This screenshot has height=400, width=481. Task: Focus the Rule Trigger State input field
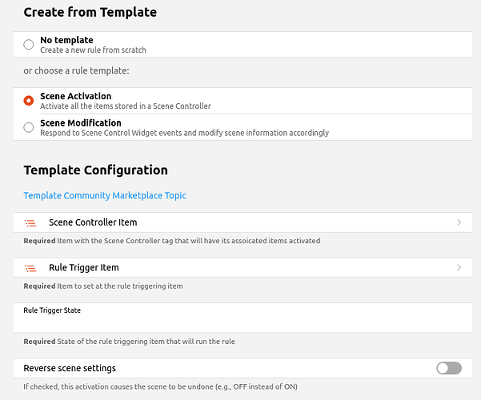tap(240, 322)
